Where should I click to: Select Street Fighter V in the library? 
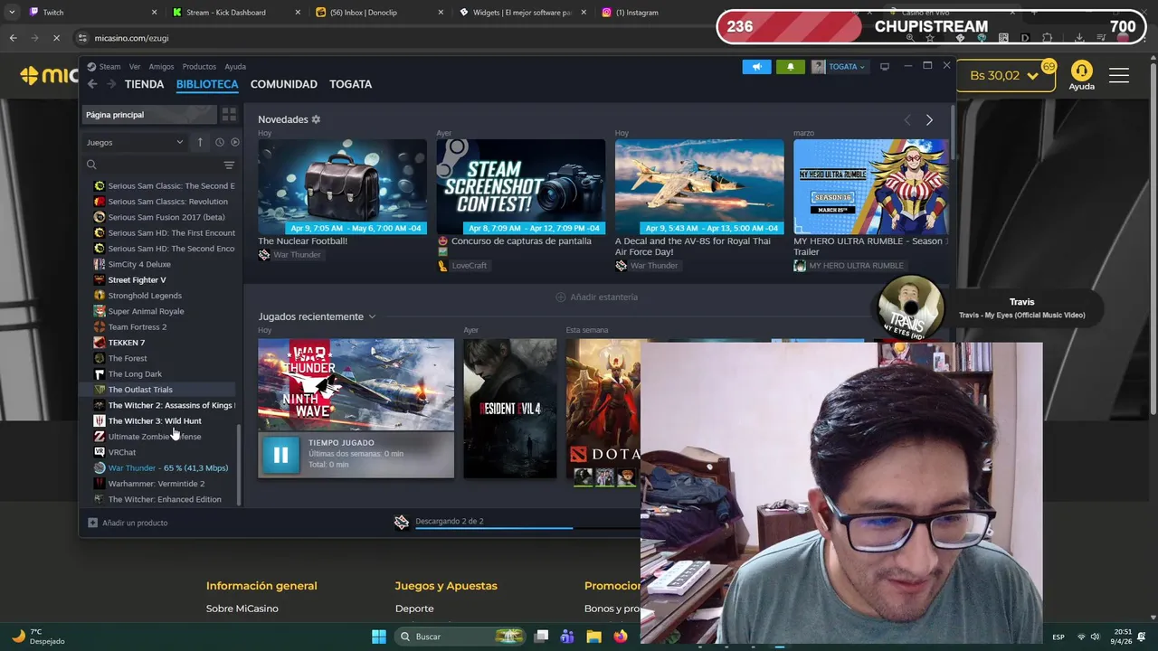point(137,279)
